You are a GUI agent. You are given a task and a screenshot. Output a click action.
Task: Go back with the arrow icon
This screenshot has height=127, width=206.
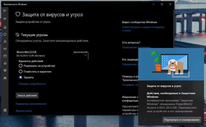5,11
